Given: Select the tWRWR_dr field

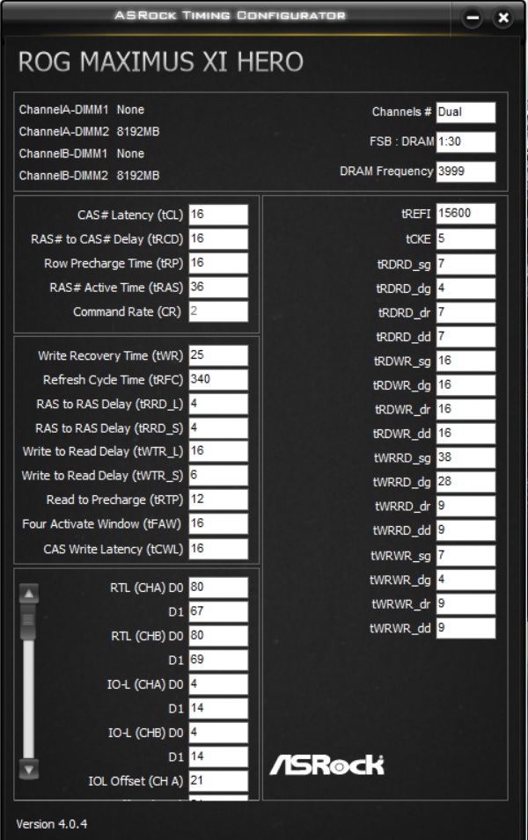Looking at the screenshot, I should pos(466,603).
